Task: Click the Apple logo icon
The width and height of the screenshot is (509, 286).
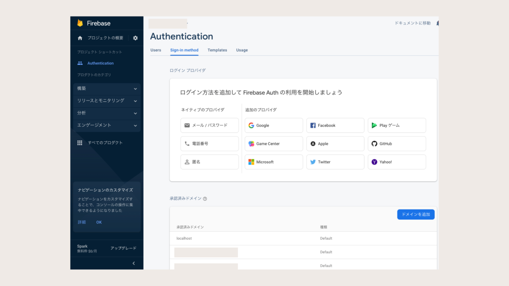Action: tap(313, 144)
